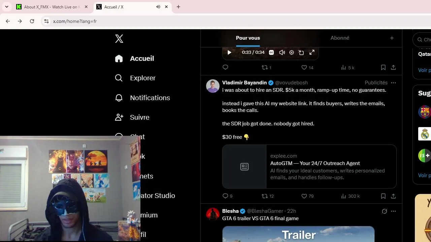Open the 22h timestamp on Blesha's post

292,211
